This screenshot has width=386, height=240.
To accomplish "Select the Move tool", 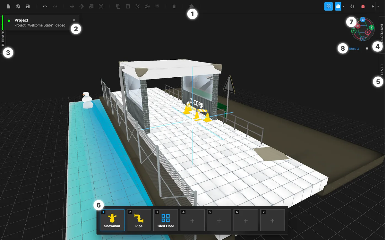I will point(72,6).
